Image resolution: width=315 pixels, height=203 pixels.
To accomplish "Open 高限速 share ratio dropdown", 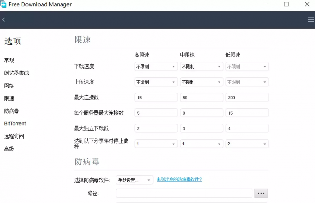I will pyautogui.click(x=156, y=144).
